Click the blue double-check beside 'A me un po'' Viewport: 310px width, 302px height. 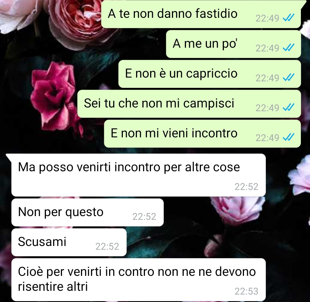pos(288,47)
